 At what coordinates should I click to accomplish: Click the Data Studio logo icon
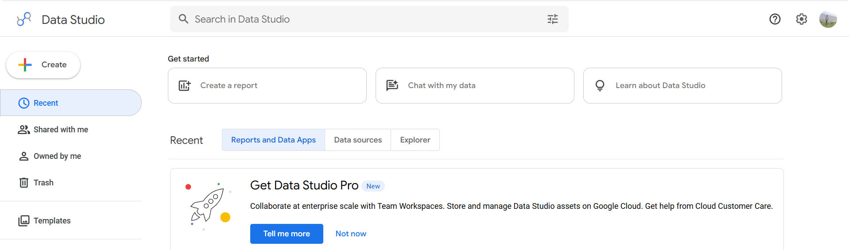24,19
